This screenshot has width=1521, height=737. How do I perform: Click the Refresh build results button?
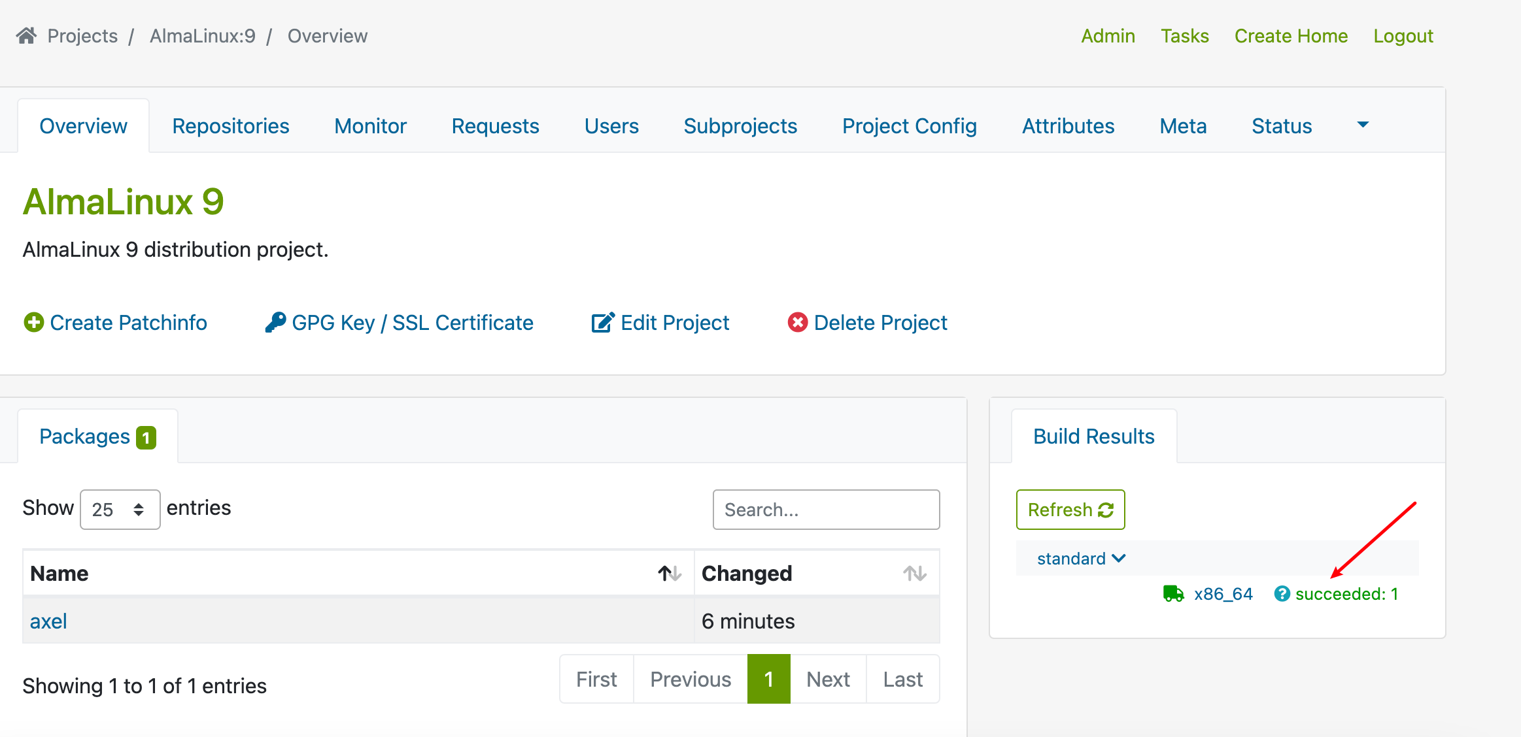(x=1070, y=510)
